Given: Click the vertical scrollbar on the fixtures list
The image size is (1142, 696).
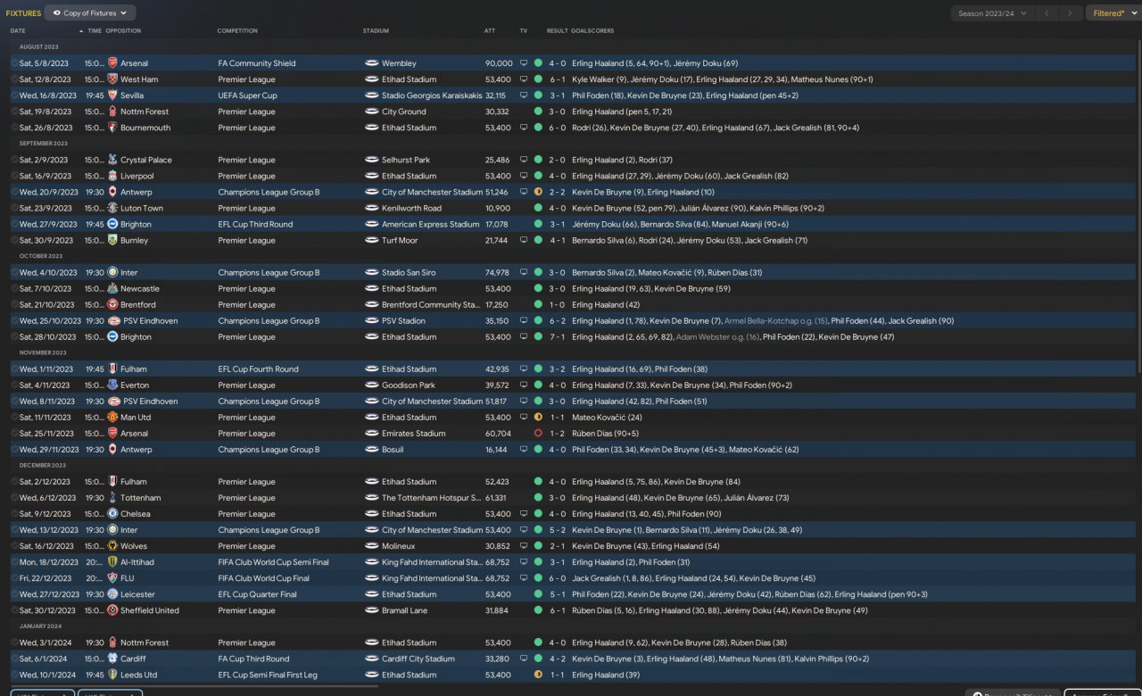Looking at the screenshot, I should 1138,205.
